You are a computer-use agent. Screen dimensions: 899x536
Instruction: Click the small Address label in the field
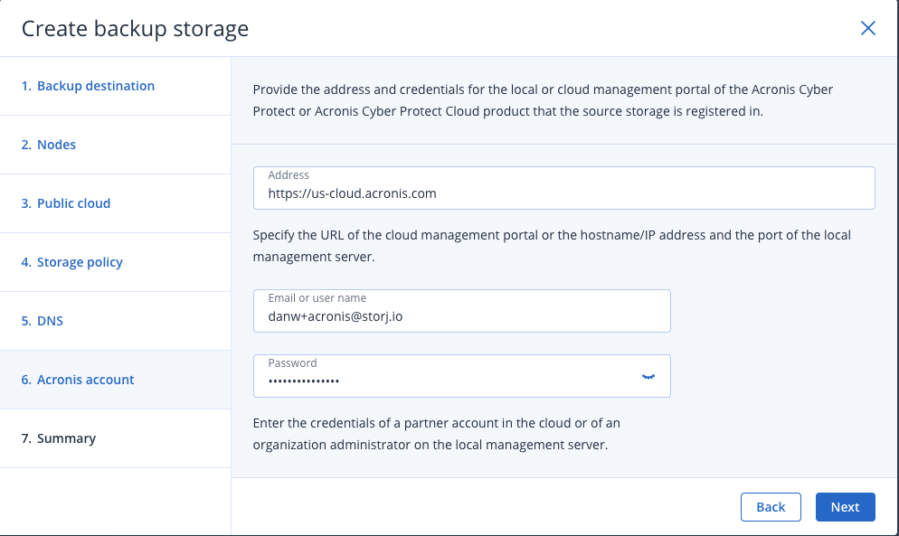click(289, 174)
